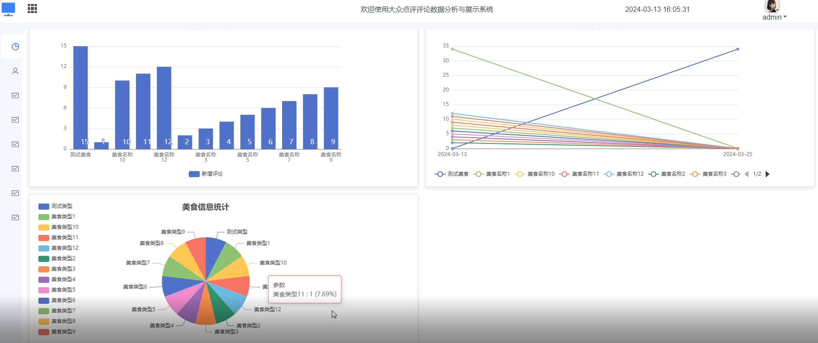Click the bar with value 11
Image resolution: width=818 pixels, height=343 pixels.
pyautogui.click(x=143, y=112)
